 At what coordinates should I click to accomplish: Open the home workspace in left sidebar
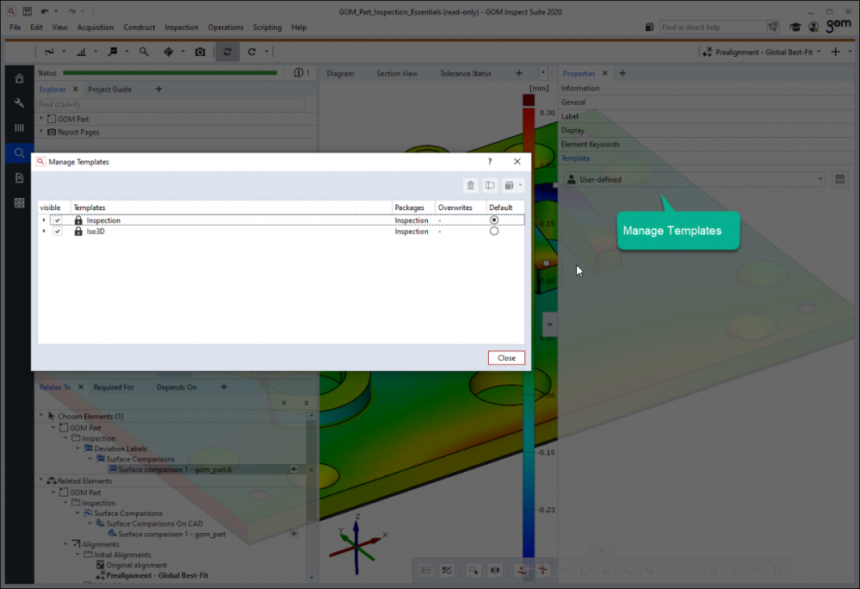tap(19, 78)
